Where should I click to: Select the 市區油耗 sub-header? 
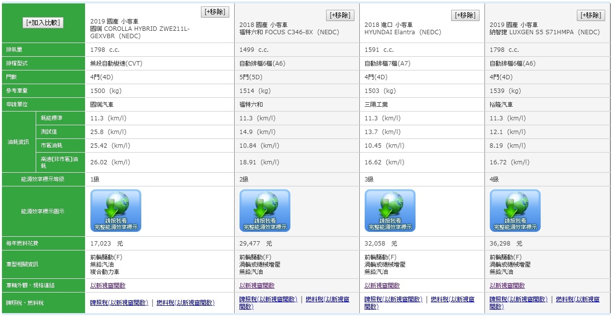click(60, 146)
